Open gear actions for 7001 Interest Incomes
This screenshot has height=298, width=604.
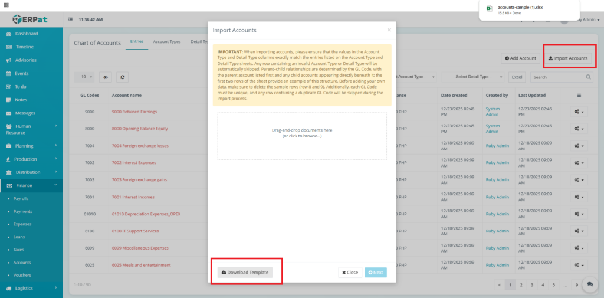[579, 197]
